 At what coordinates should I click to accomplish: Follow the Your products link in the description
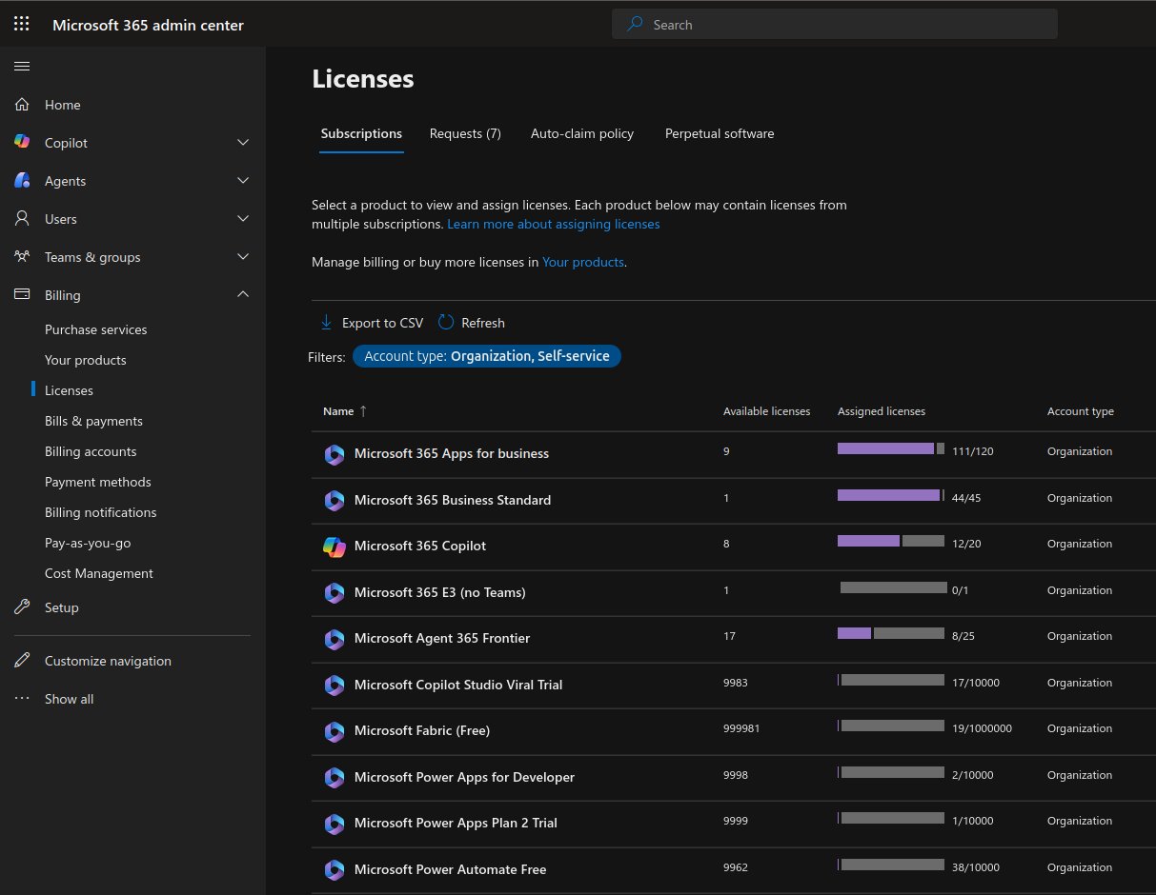tap(583, 262)
